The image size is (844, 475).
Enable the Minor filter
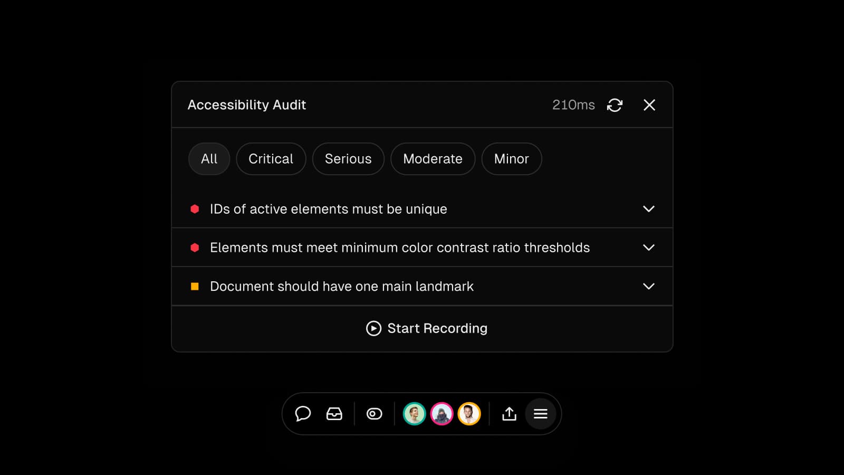(x=511, y=159)
